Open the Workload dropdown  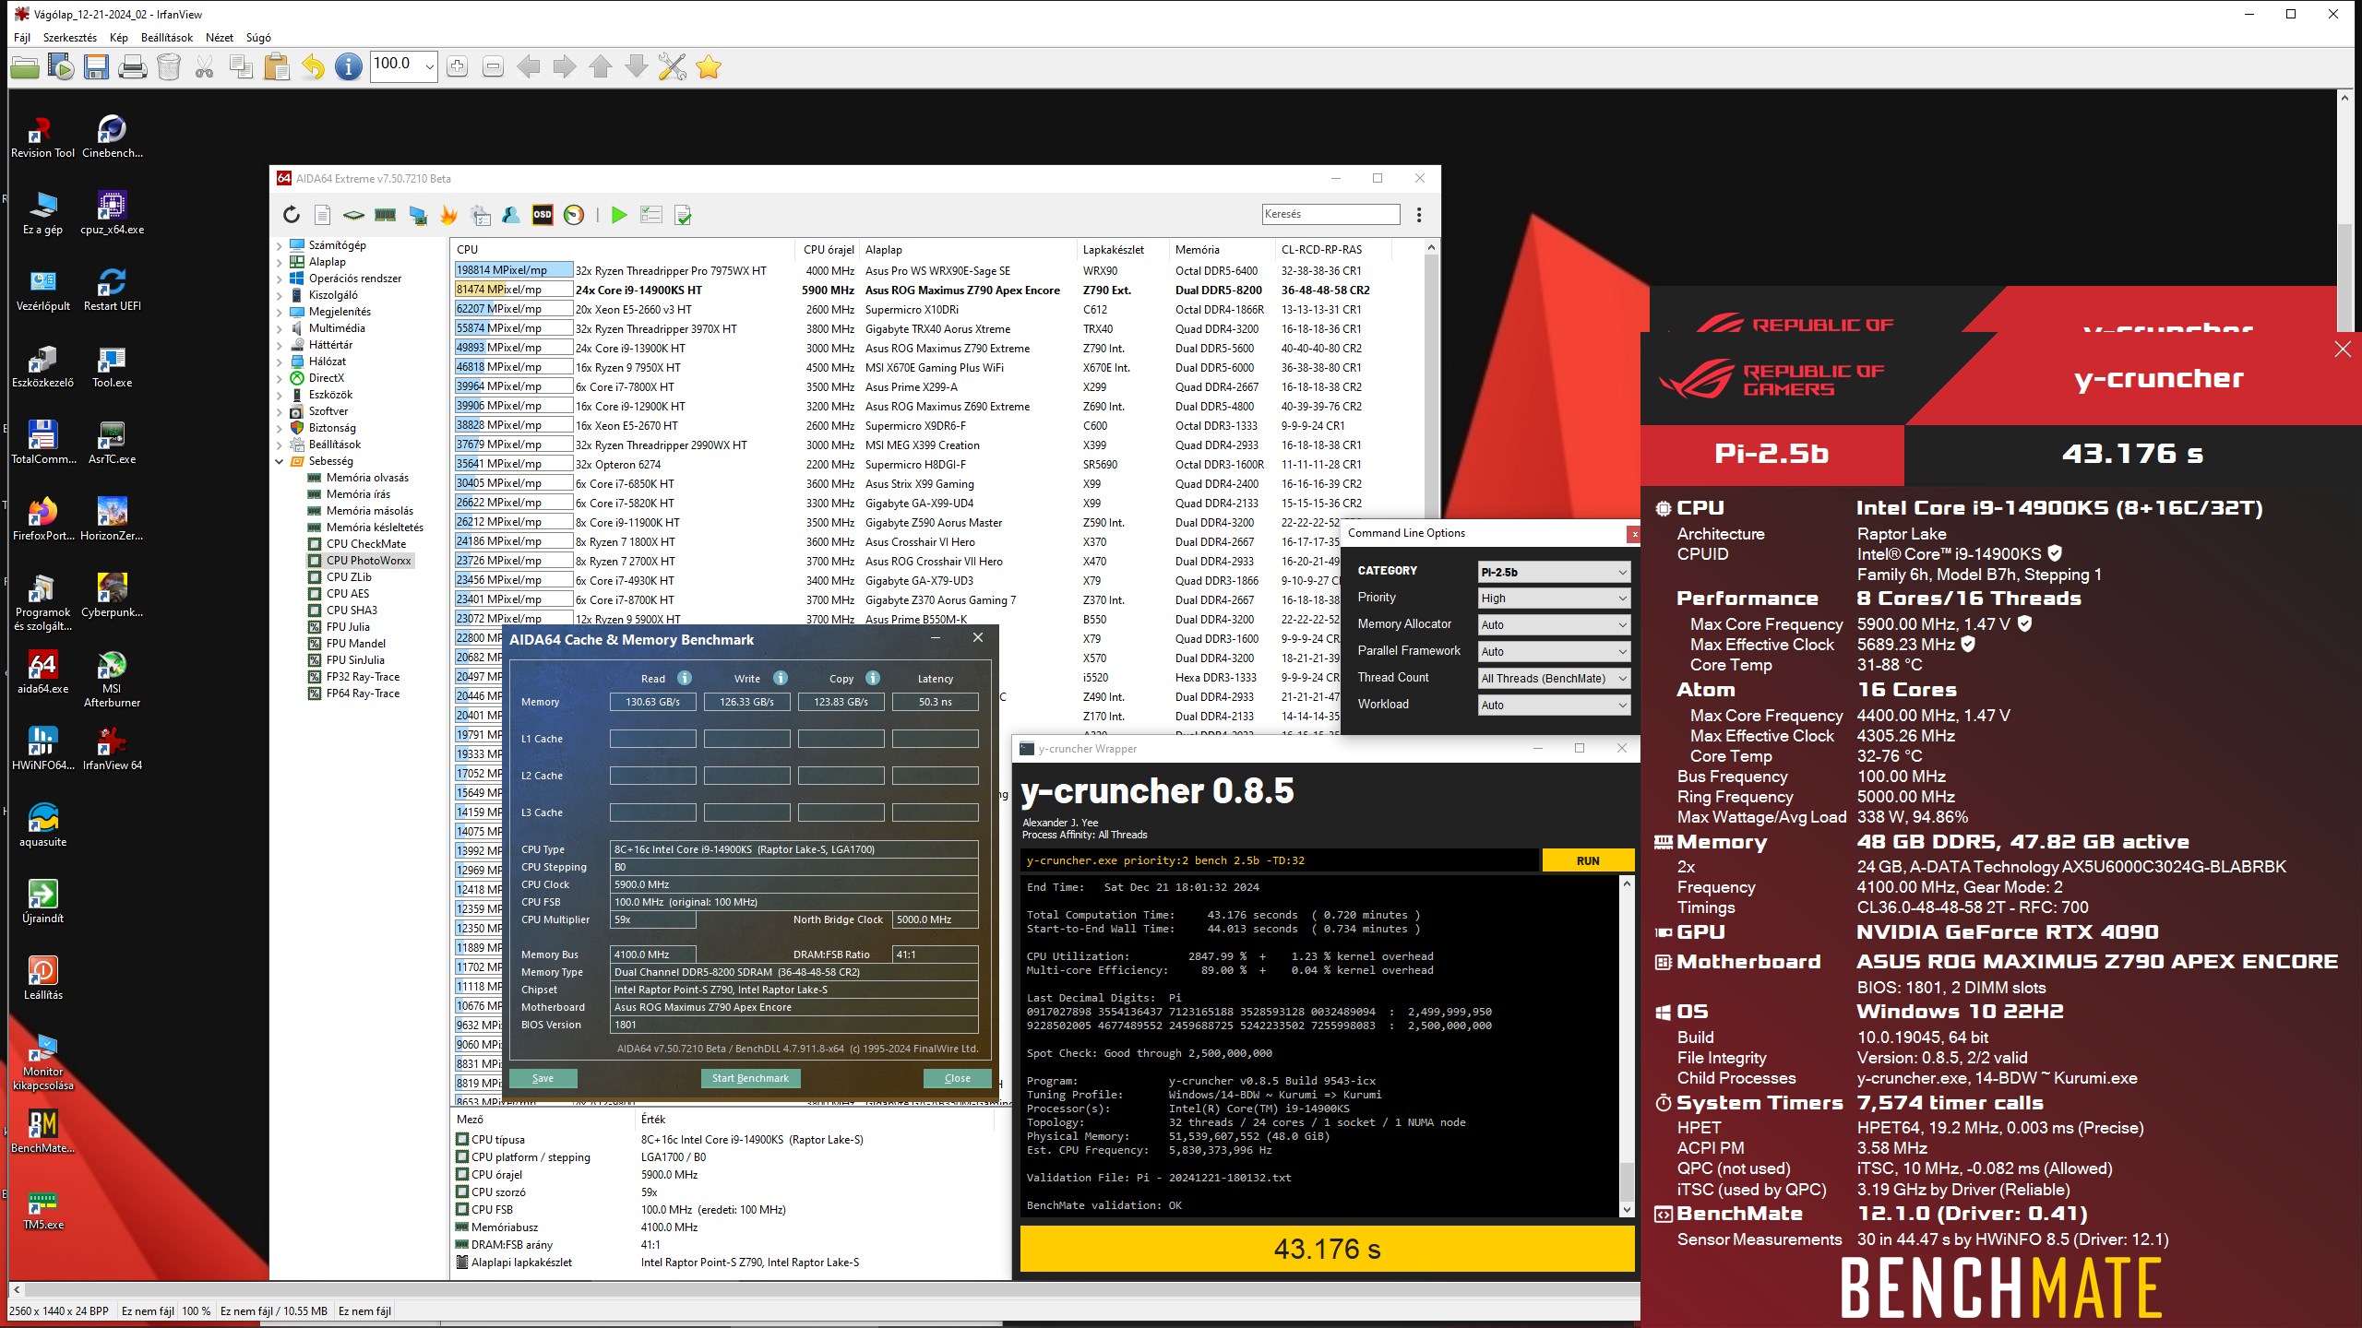(1554, 705)
